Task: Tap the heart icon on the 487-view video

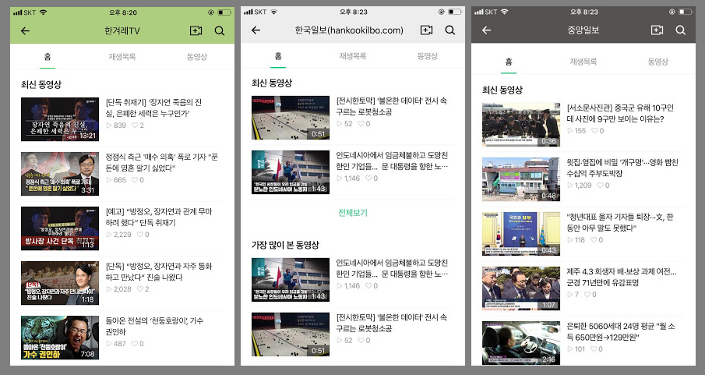Action: pyautogui.click(x=135, y=344)
